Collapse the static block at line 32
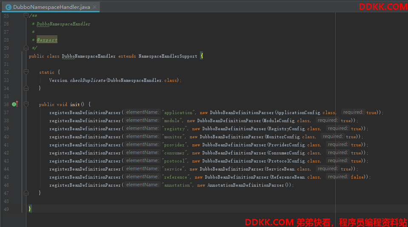The height and width of the screenshot is (227, 408). click(x=26, y=72)
